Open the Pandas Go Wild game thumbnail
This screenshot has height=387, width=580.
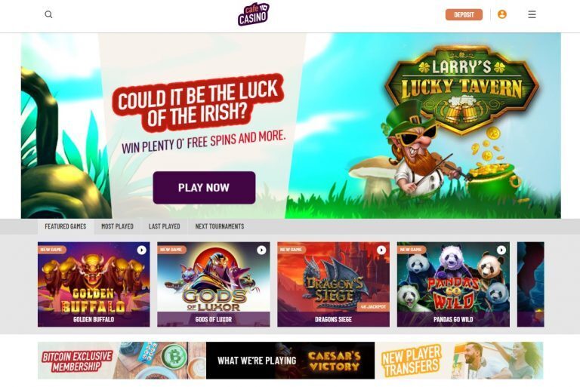tap(453, 284)
